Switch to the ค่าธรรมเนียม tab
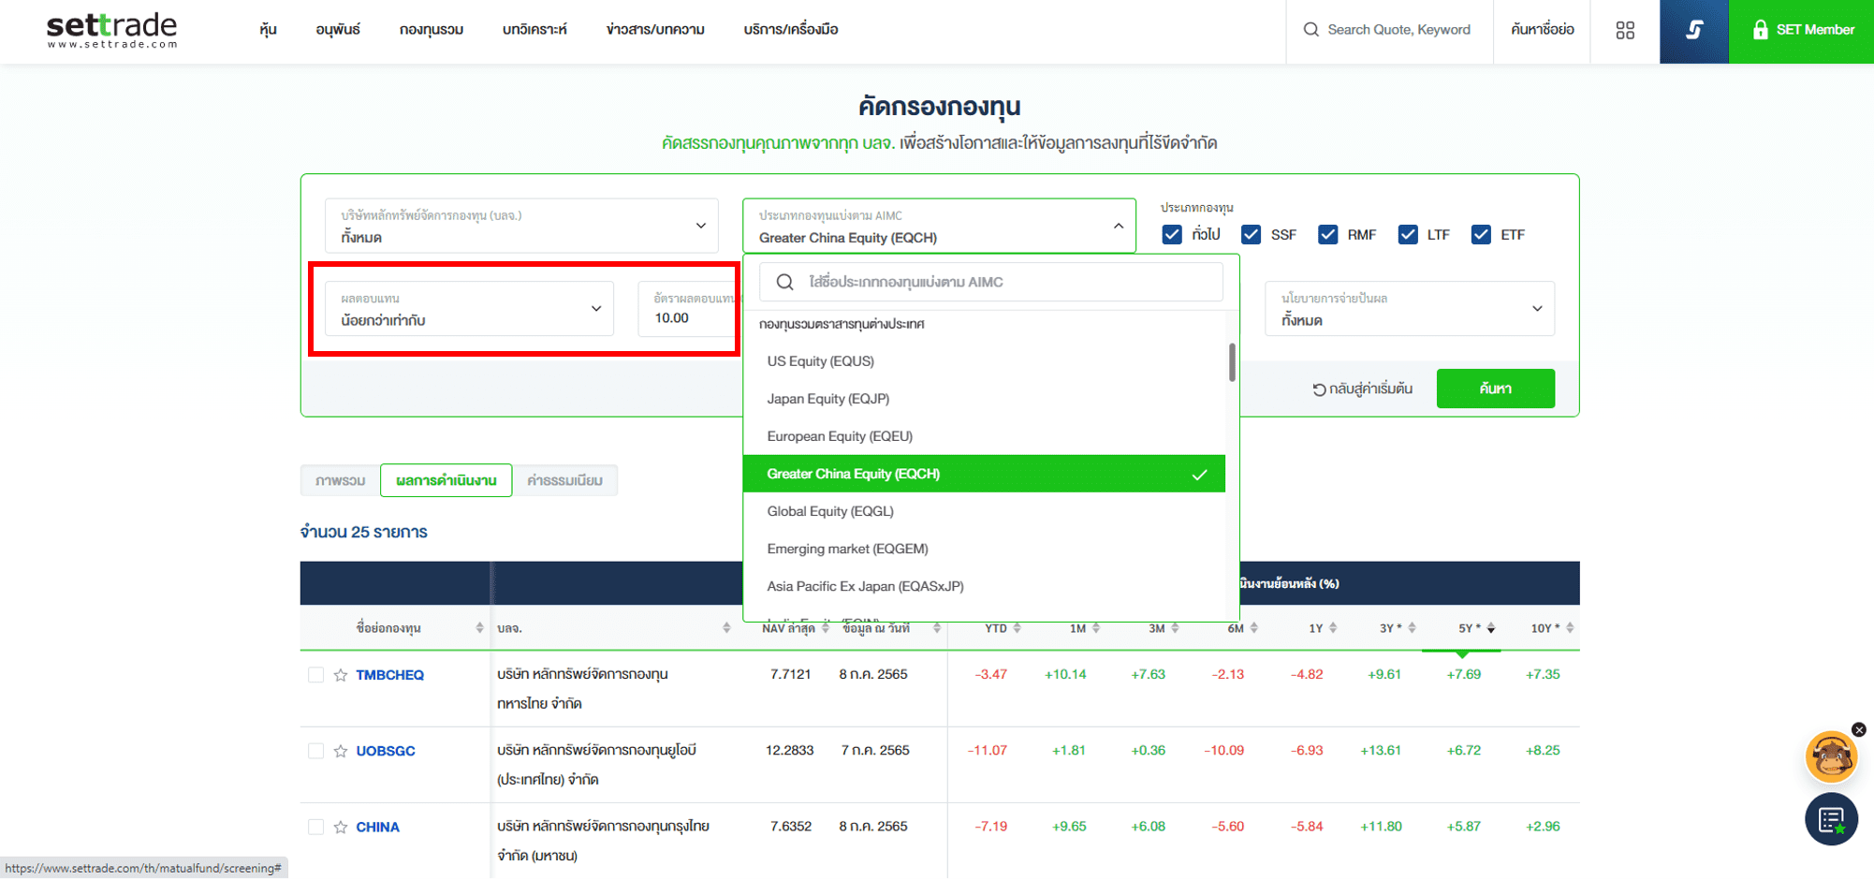 click(x=564, y=480)
